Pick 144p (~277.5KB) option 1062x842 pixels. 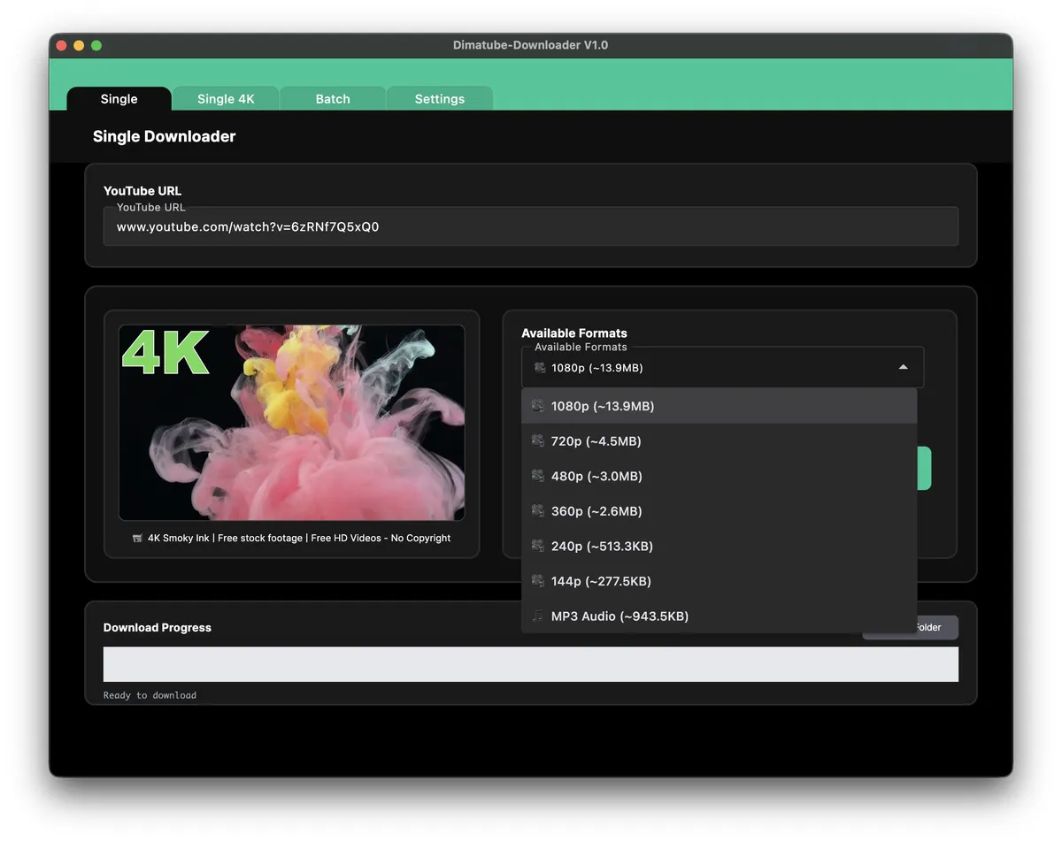pyautogui.click(x=720, y=581)
